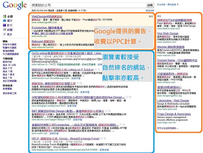Open the Domain Name hostingspeed ad
203x153 pixels.
coord(177,60)
